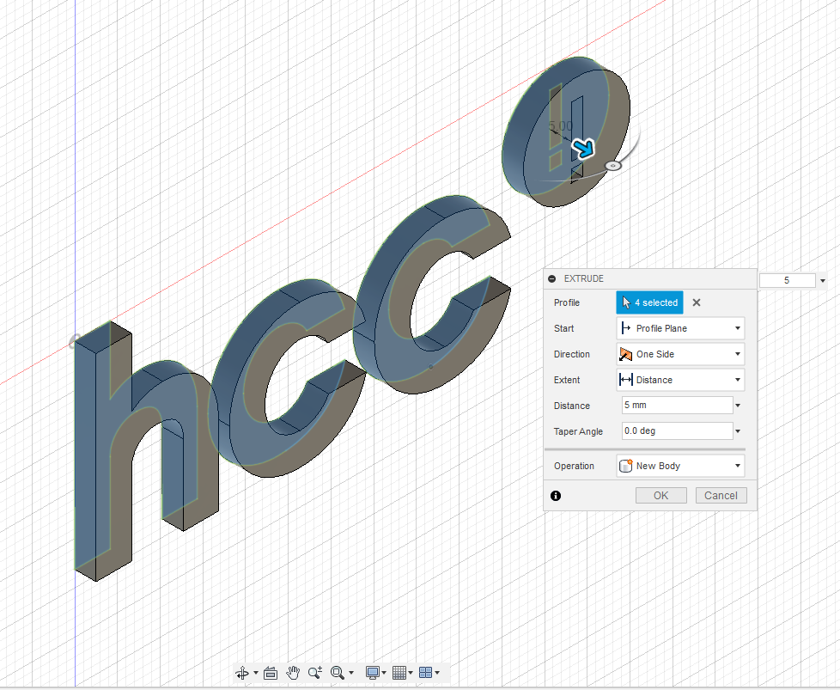Open the Direction 'One Side' dropdown
The image size is (840, 690).
coord(680,354)
